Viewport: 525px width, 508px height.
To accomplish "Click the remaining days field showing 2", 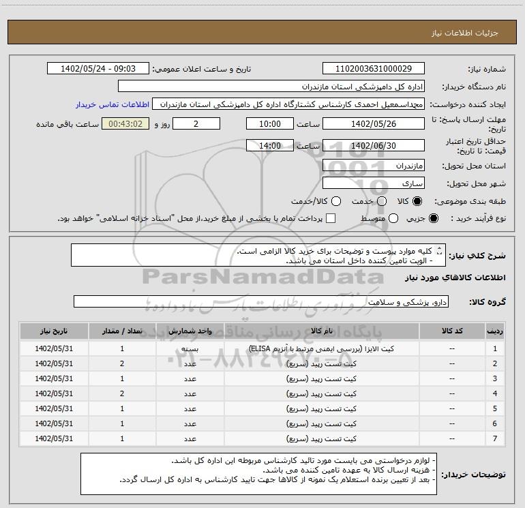I will tap(196, 123).
